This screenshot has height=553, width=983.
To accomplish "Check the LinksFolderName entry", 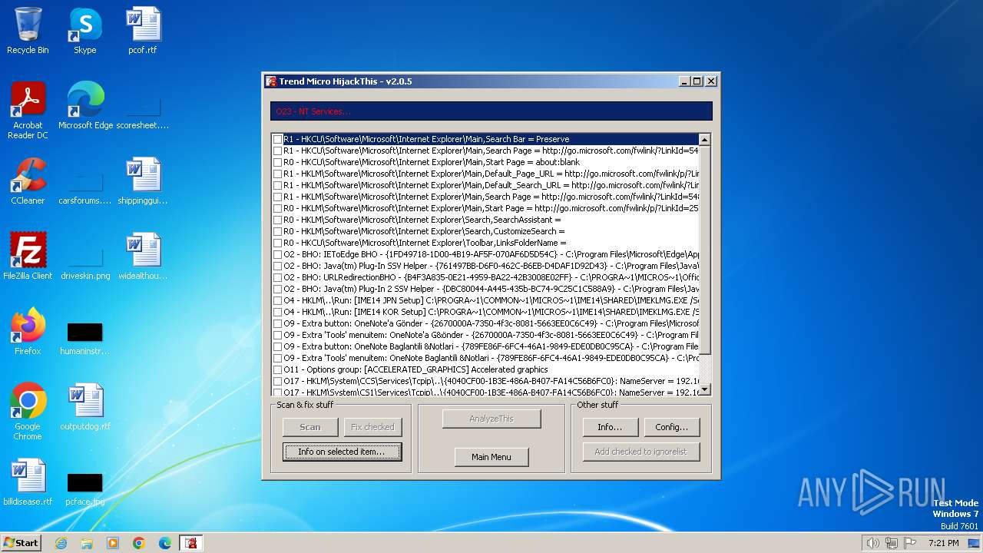I will click(278, 243).
